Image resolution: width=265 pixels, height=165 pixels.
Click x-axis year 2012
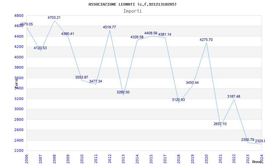110,159
